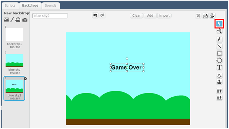Viewport: 229px width, 129px height.
Task: Switch to the Scripts tab
Action: click(10, 6)
